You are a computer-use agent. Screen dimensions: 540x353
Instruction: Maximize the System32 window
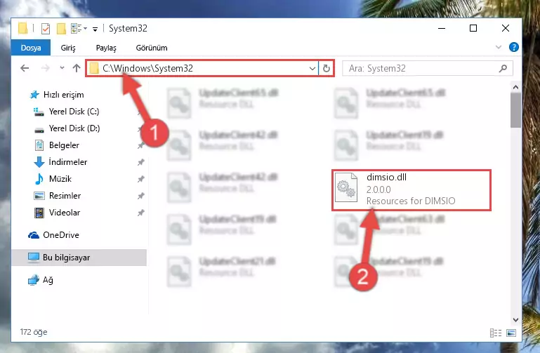point(473,28)
